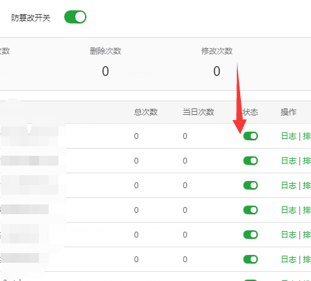Click the 操作 column header
The image size is (311, 281).
[288, 112]
